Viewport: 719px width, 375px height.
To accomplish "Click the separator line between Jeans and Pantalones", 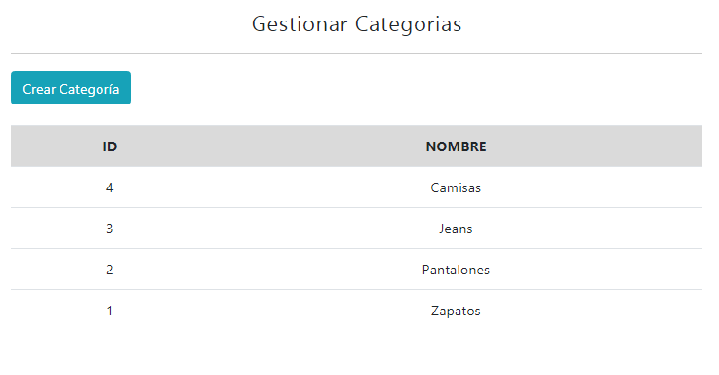I will [356, 249].
